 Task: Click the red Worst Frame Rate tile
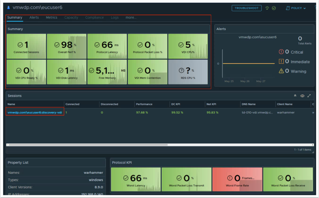click(237, 179)
